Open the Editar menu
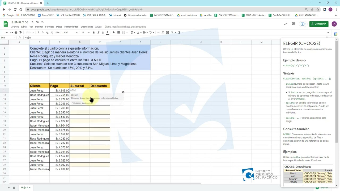This screenshot has height=191, width=340. pyautogui.click(x=24, y=27)
